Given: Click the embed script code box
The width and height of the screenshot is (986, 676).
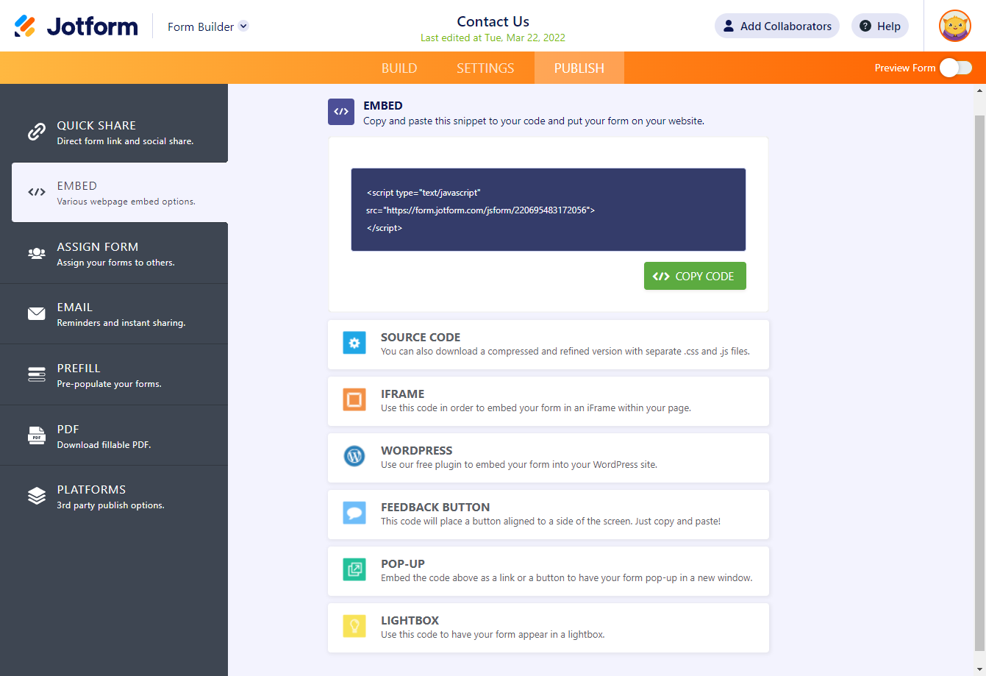Looking at the screenshot, I should (x=549, y=210).
